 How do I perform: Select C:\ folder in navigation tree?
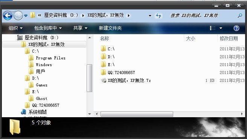tap(35, 51)
